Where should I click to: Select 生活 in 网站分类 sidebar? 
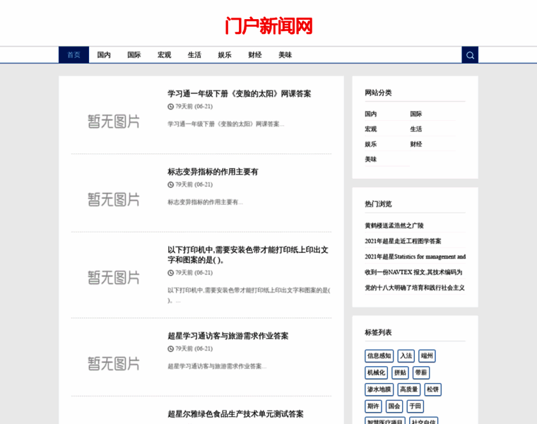pos(416,129)
